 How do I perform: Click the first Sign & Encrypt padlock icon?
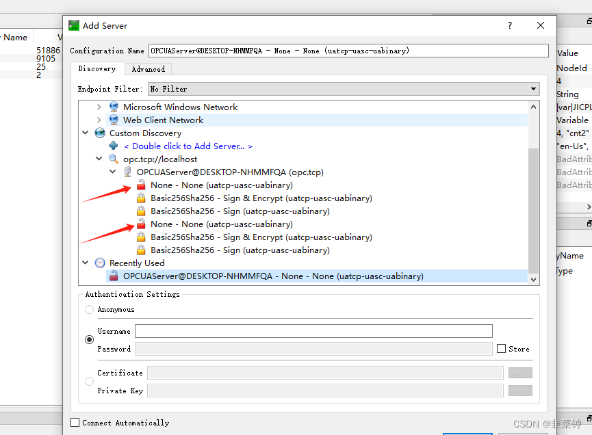pos(141,198)
